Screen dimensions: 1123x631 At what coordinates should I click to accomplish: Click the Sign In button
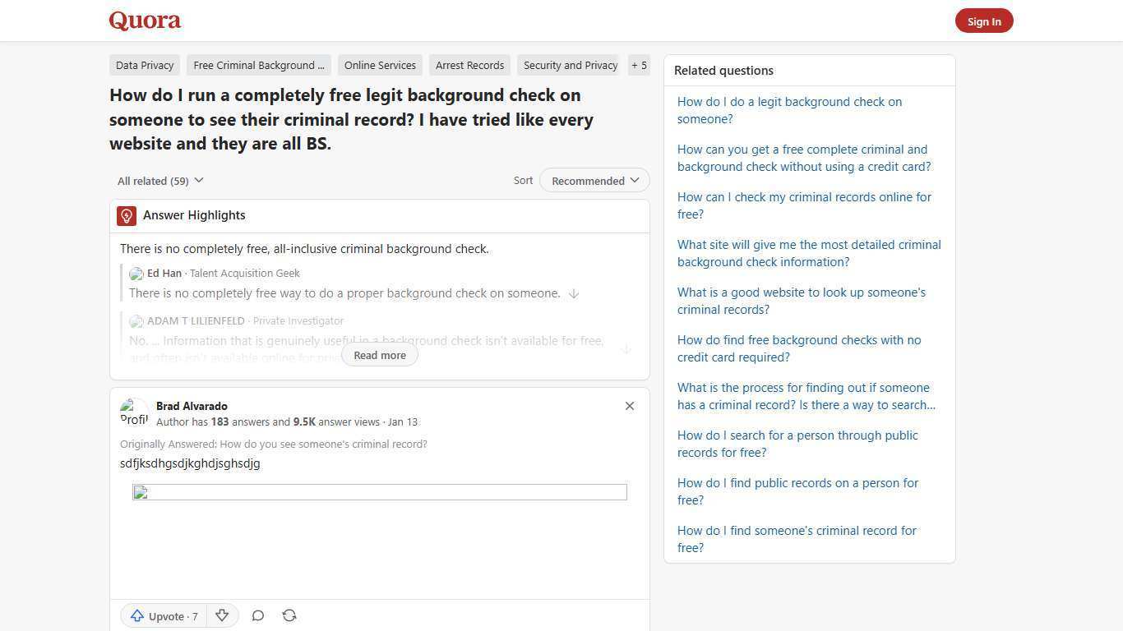coord(984,21)
